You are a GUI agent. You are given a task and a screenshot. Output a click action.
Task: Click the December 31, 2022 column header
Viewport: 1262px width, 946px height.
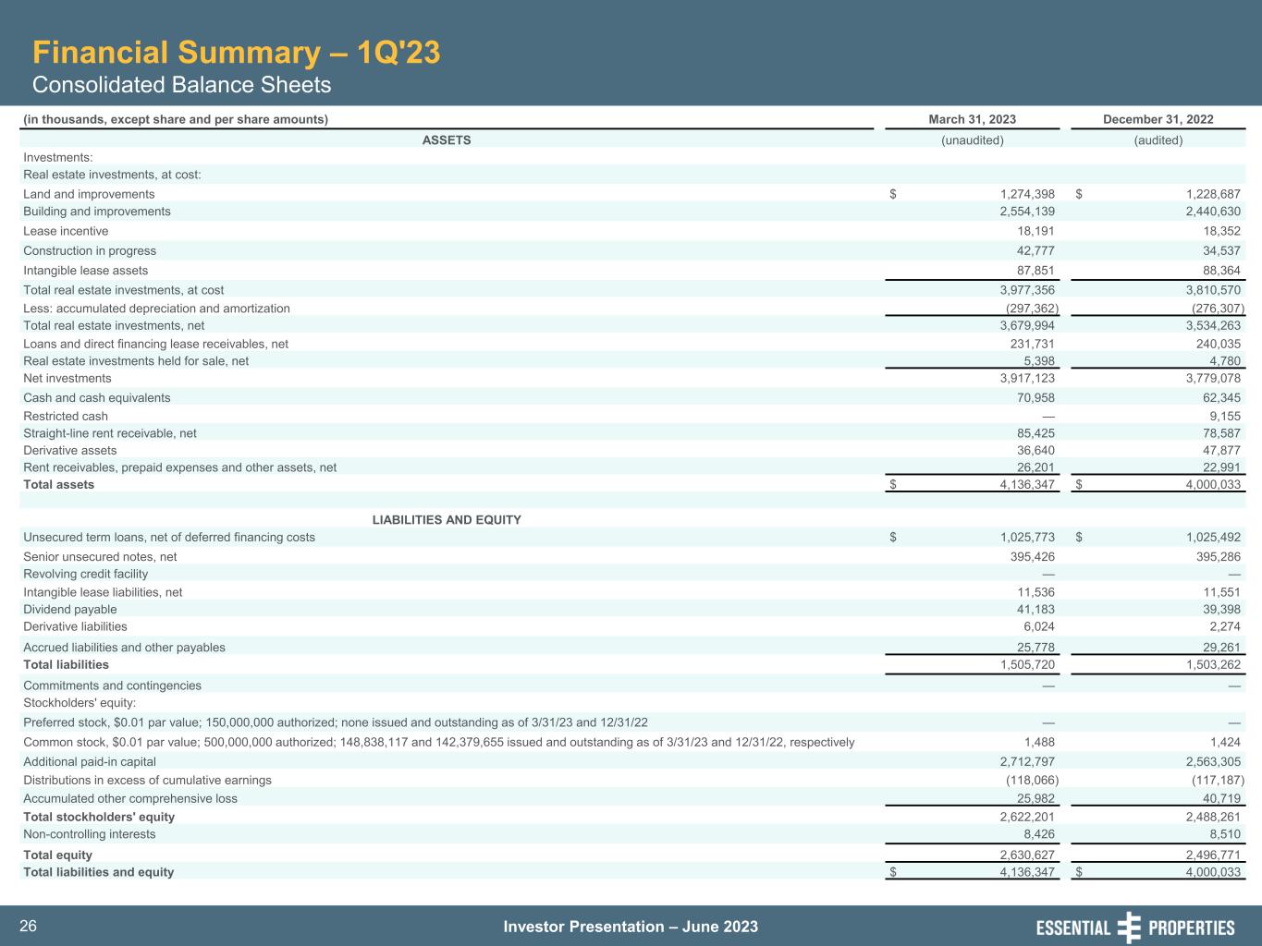[x=1158, y=119]
